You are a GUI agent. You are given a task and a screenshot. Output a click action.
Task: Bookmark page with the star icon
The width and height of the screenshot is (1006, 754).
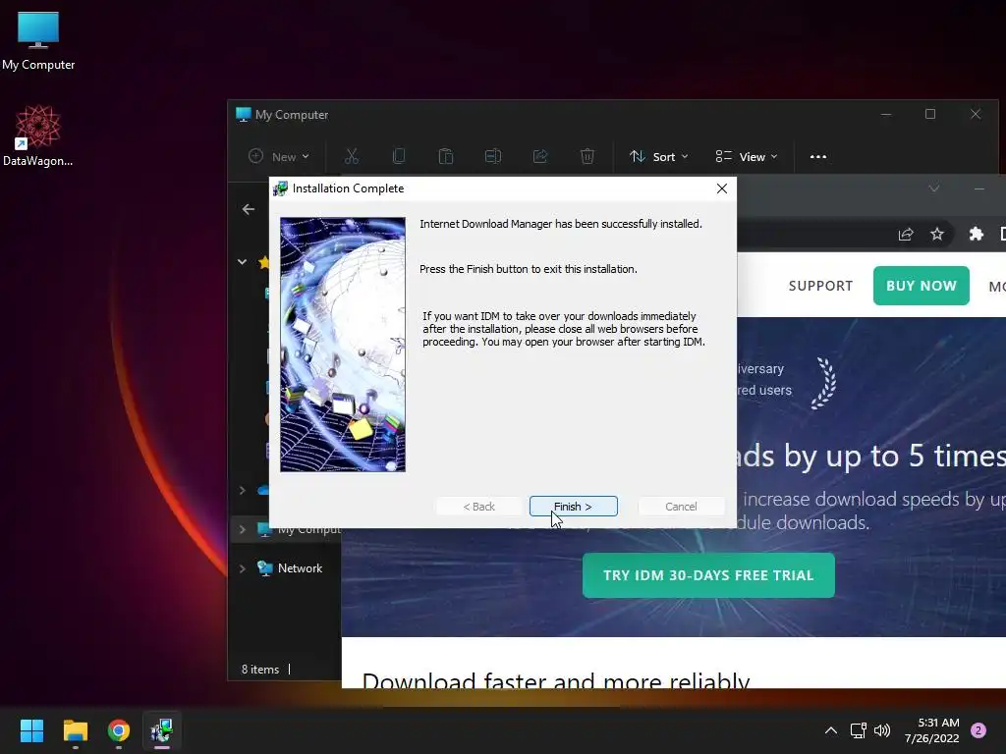coord(937,234)
